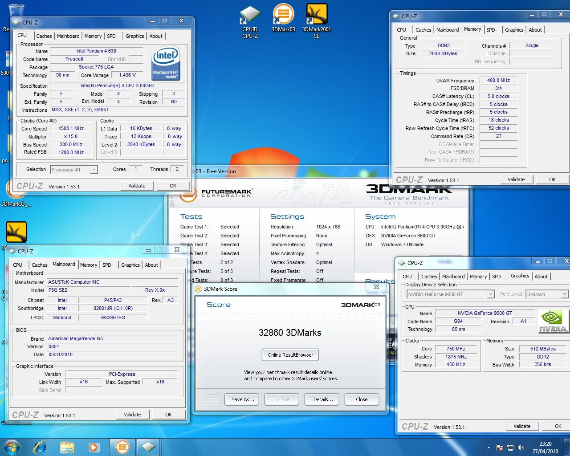Open the Processor #1 selection dropdown

(x=74, y=170)
